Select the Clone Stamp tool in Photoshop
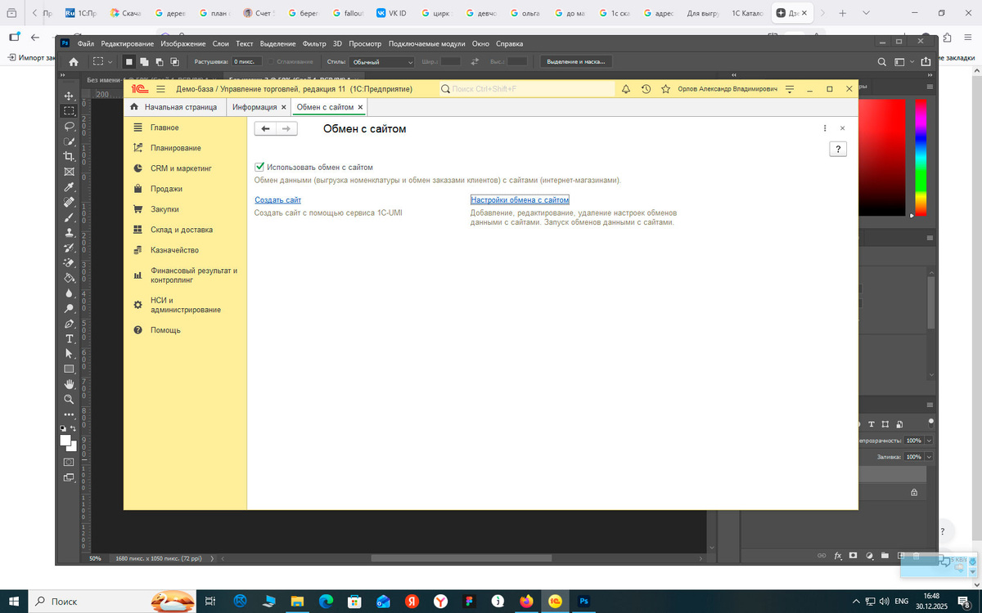 click(x=69, y=233)
